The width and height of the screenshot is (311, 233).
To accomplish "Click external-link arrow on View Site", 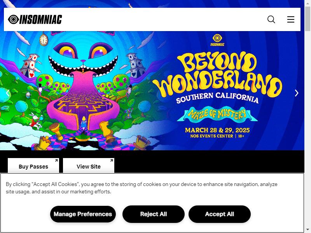I will (112, 160).
